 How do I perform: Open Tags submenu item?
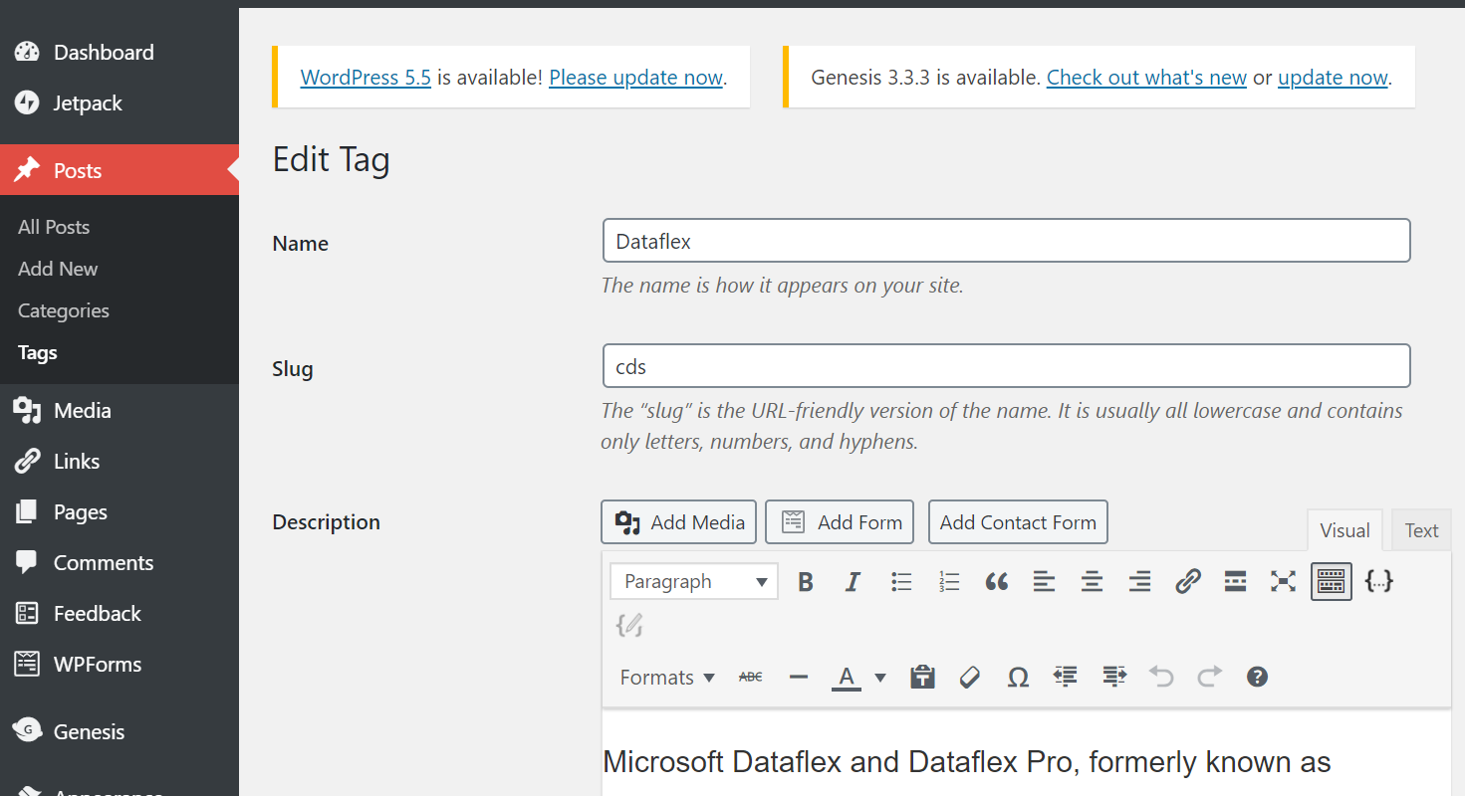[x=38, y=352]
